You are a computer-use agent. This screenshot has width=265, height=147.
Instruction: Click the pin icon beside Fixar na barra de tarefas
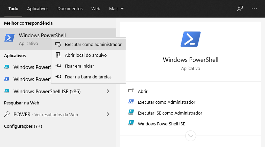pos(58,77)
